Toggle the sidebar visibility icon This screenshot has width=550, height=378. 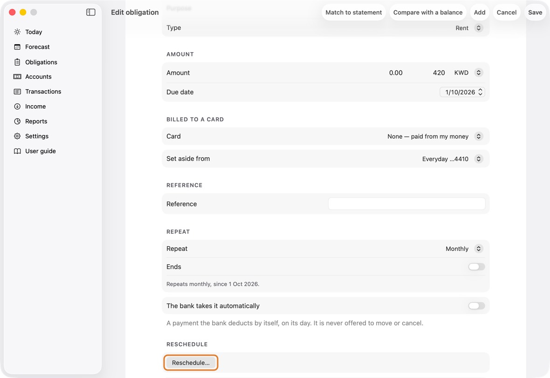90,12
